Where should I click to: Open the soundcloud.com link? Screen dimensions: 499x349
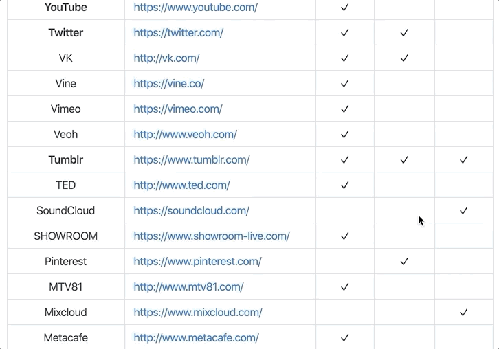(191, 211)
